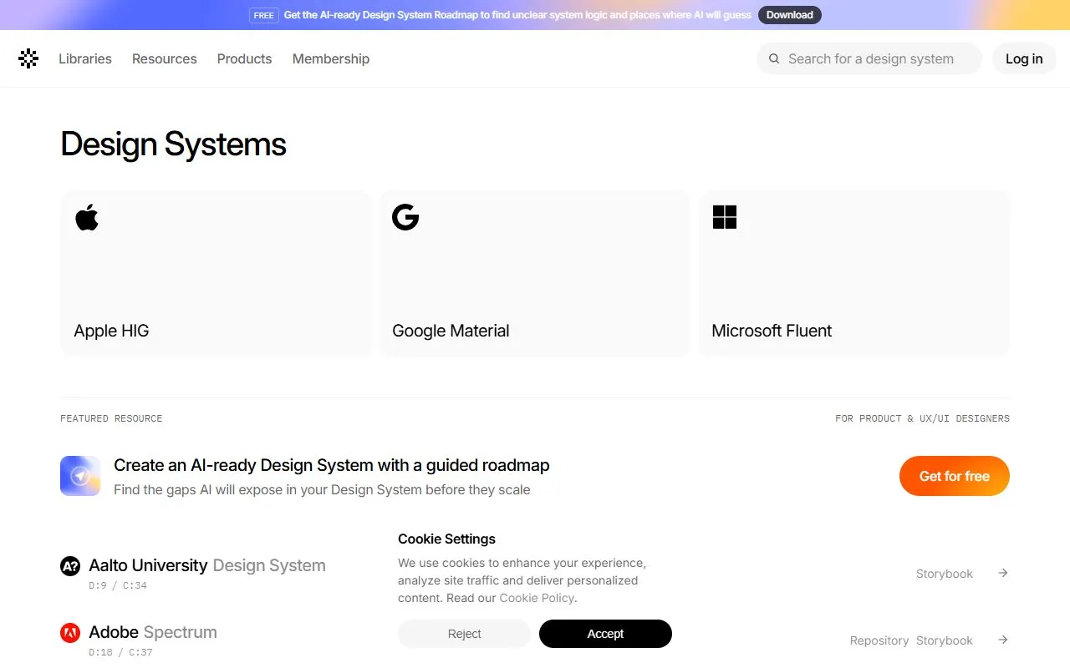Viewport: 1070px width, 668px height.
Task: Click arrow icon in Aalto University row
Action: [1003, 573]
